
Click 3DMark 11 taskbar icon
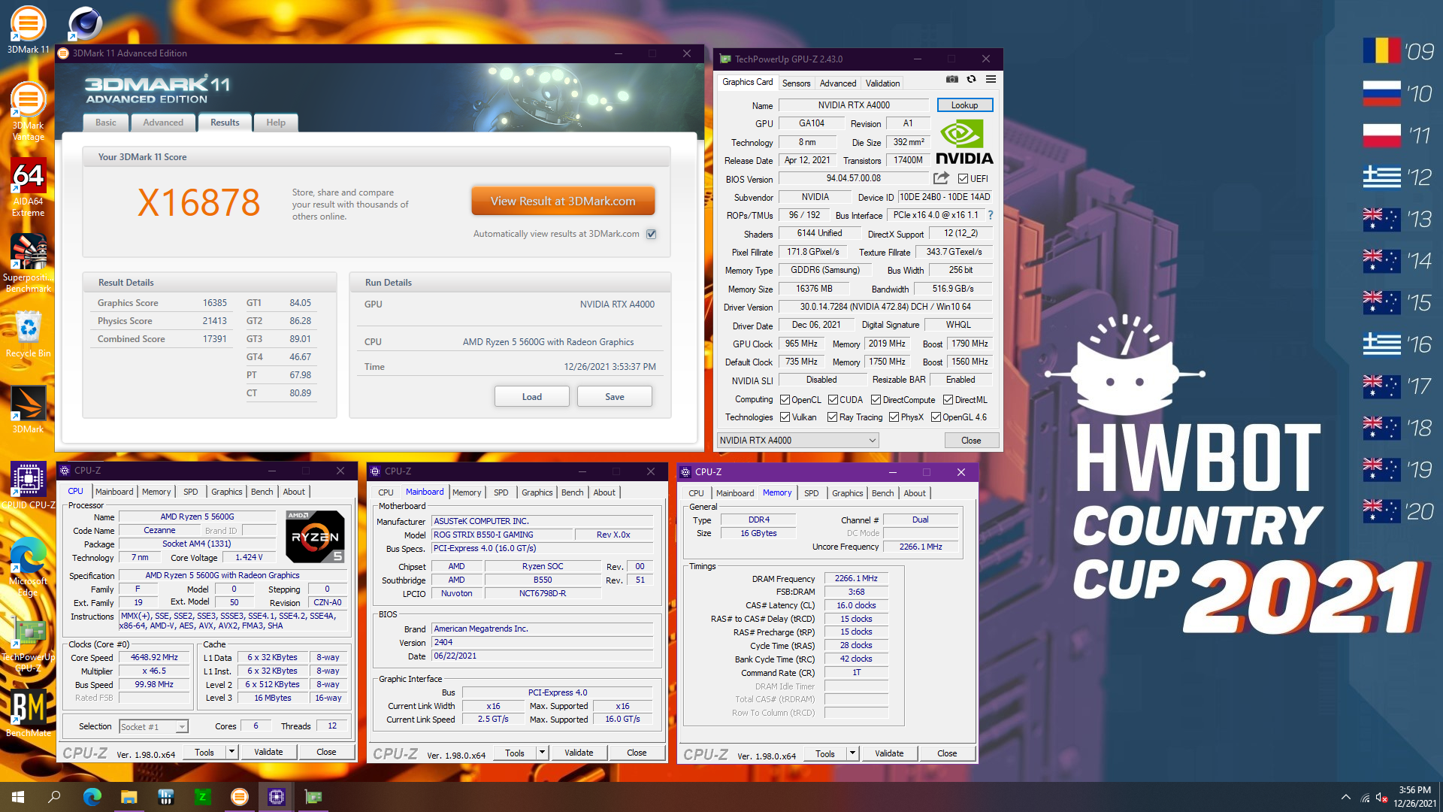(x=239, y=797)
